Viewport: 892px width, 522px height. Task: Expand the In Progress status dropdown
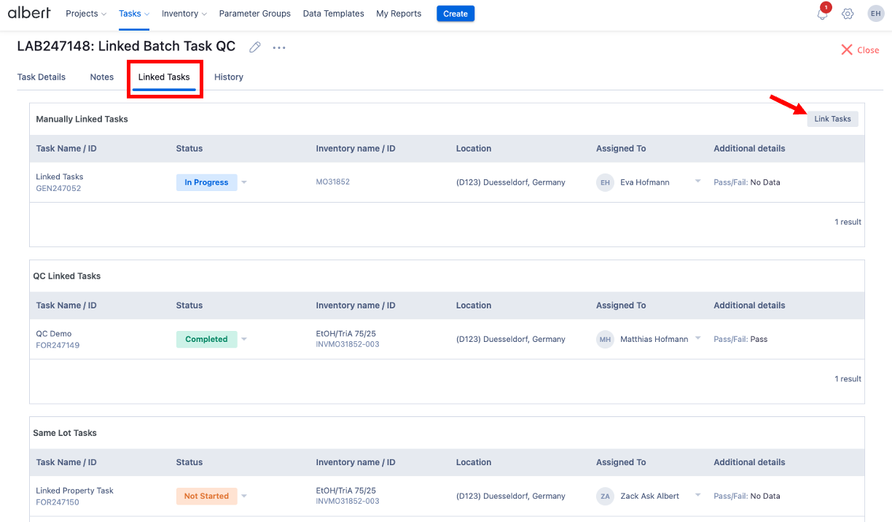coord(244,182)
